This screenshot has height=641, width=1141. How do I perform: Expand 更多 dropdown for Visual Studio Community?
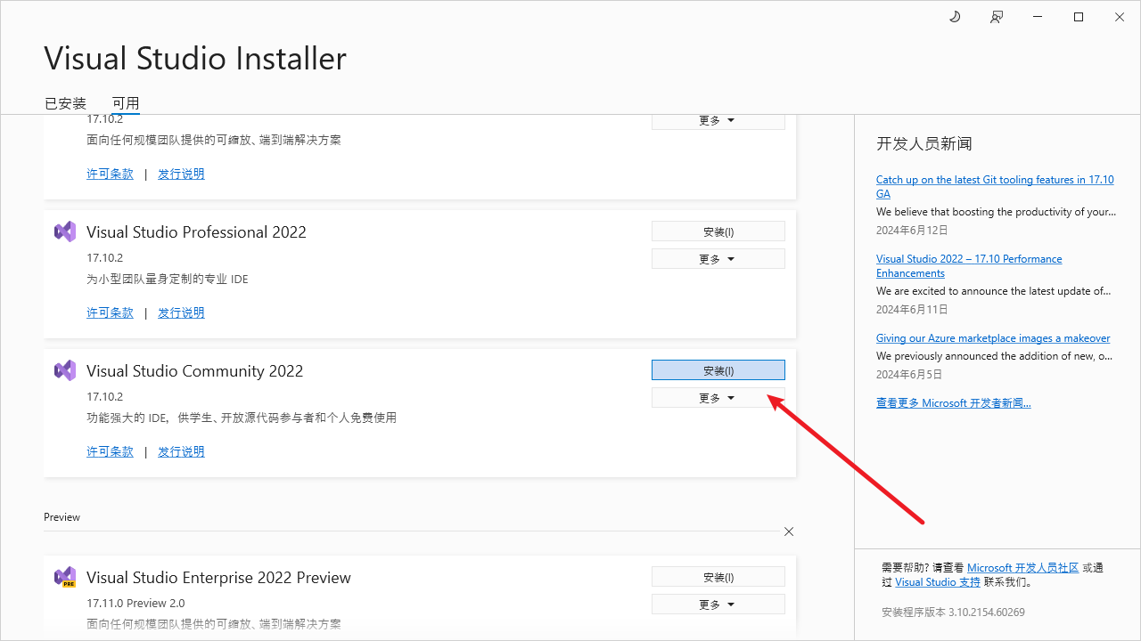coord(718,398)
